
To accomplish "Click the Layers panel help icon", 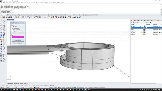I will pos(150,22).
